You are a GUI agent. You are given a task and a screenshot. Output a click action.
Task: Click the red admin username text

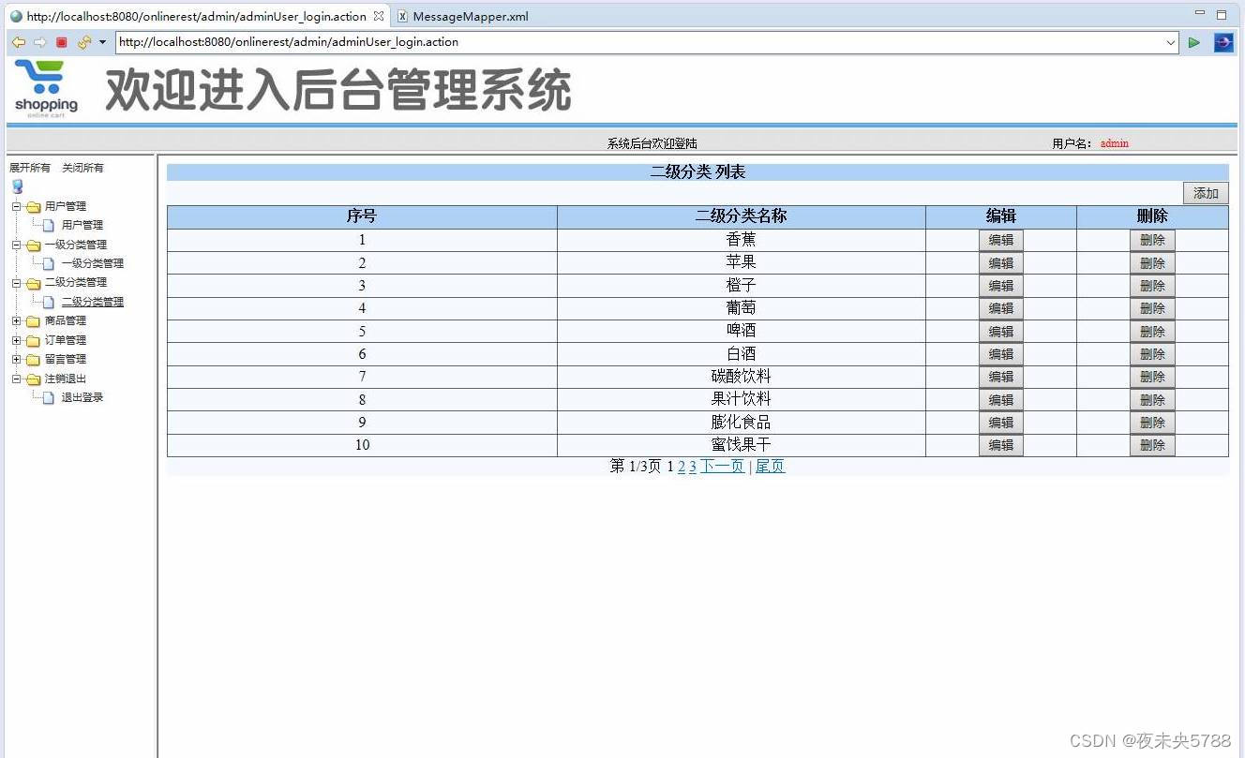click(x=1115, y=143)
